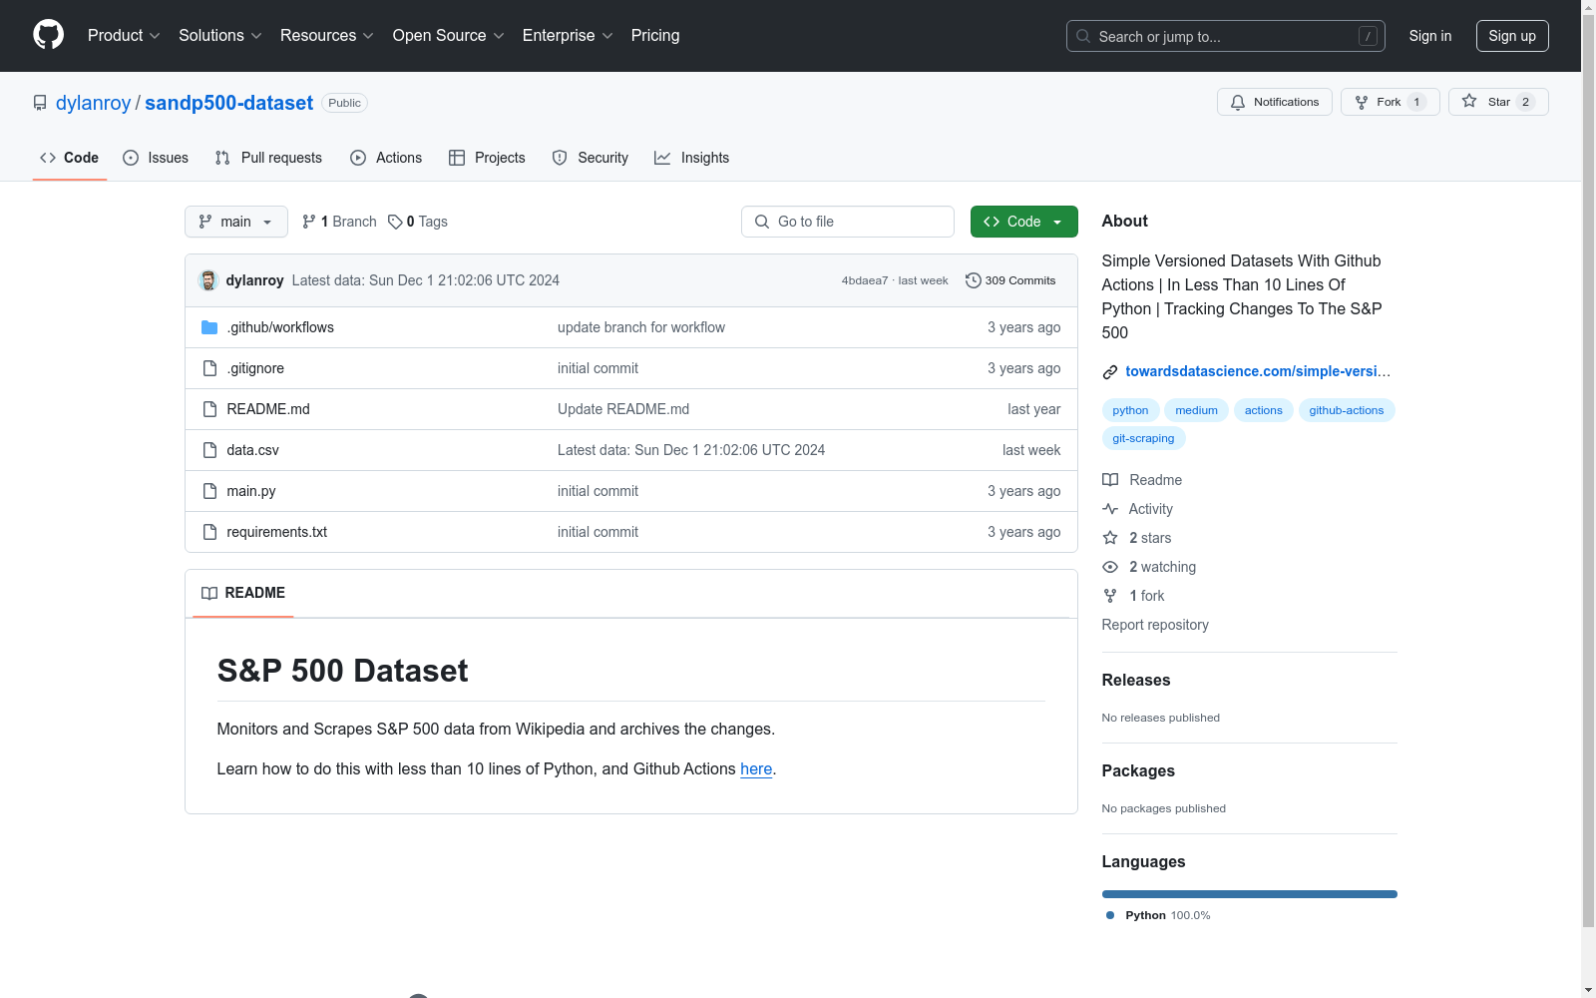1596x998 pixels.
Task: Expand the Solutions menu
Action: click(220, 35)
